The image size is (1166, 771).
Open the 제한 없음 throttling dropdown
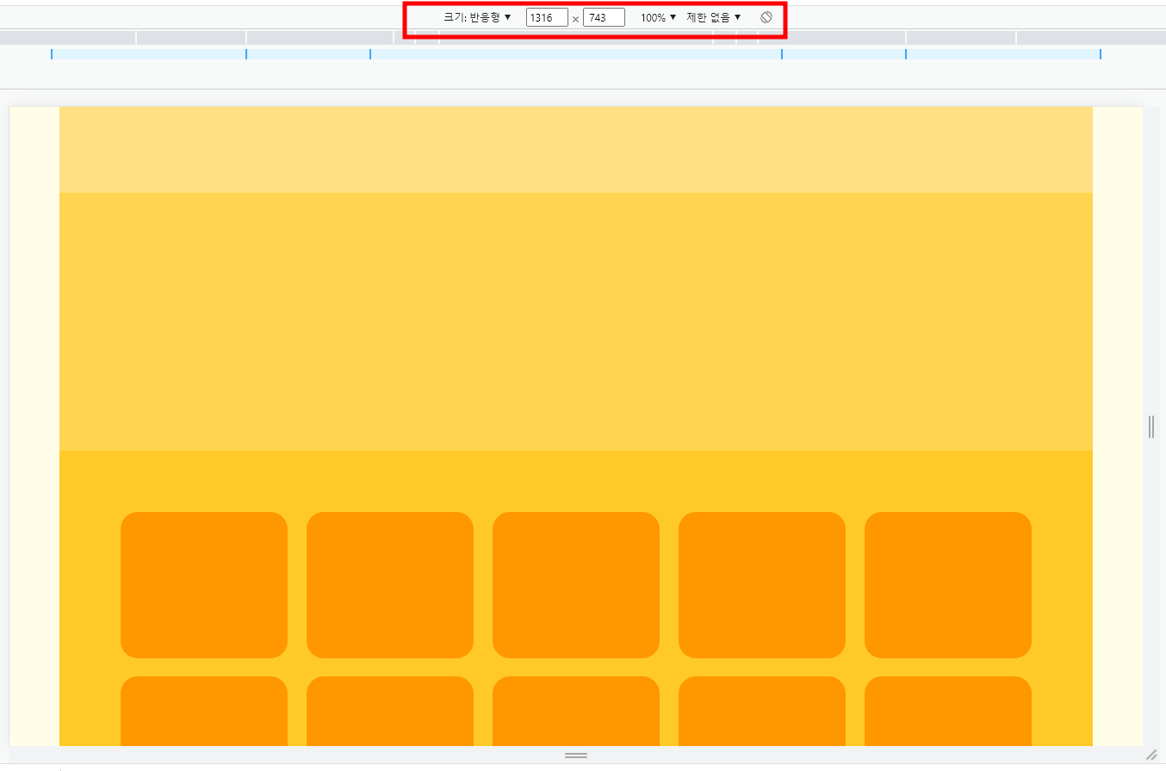point(714,17)
